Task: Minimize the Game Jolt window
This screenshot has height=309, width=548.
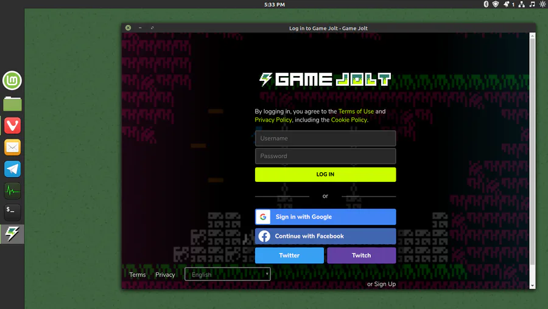Action: pyautogui.click(x=140, y=27)
